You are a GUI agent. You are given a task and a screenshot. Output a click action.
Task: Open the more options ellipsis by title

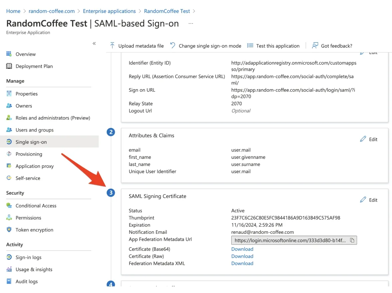tap(191, 24)
